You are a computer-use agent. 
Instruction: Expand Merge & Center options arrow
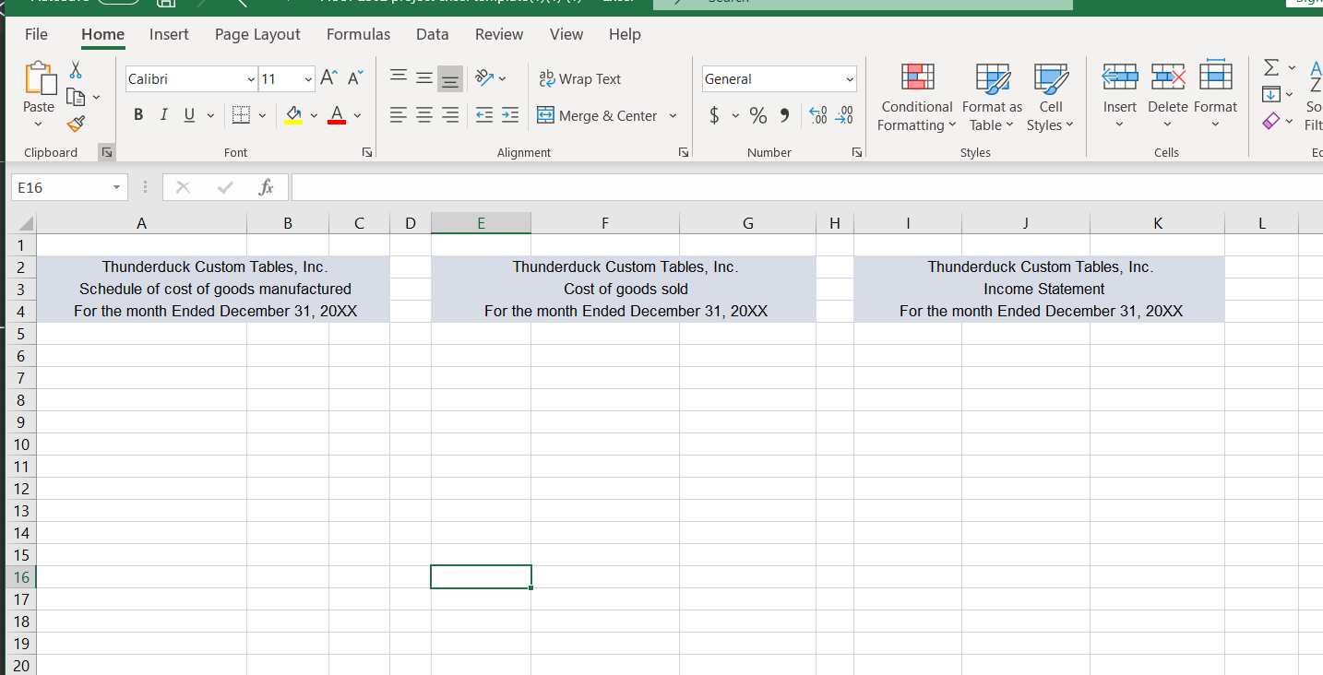pos(673,115)
